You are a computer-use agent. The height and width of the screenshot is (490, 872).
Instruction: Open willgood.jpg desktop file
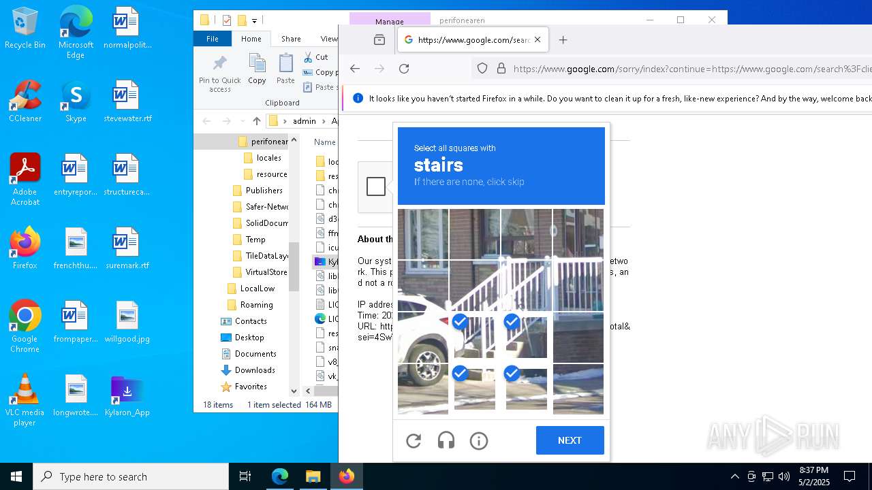[x=127, y=323]
